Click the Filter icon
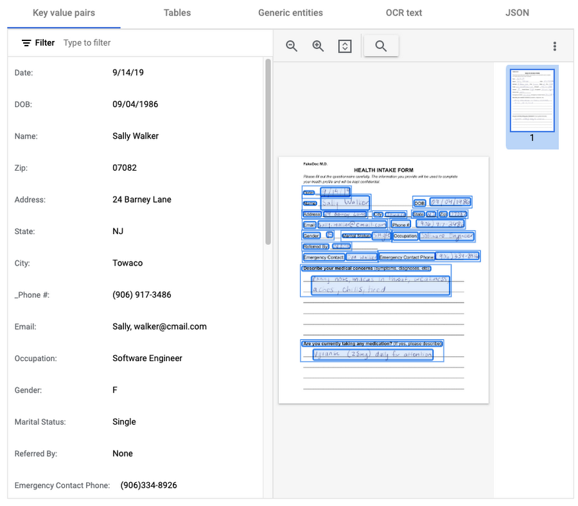Viewport: 578px width, 506px height. point(26,43)
